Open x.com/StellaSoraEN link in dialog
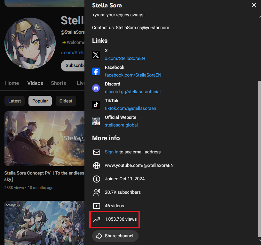261x245 pixels. [125, 58]
